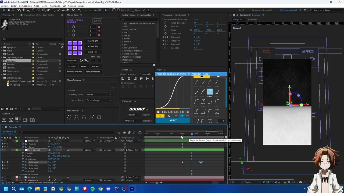The image size is (344, 193).
Task: Click the green label color of Master Rig
Action: pyautogui.click(x=17, y=141)
